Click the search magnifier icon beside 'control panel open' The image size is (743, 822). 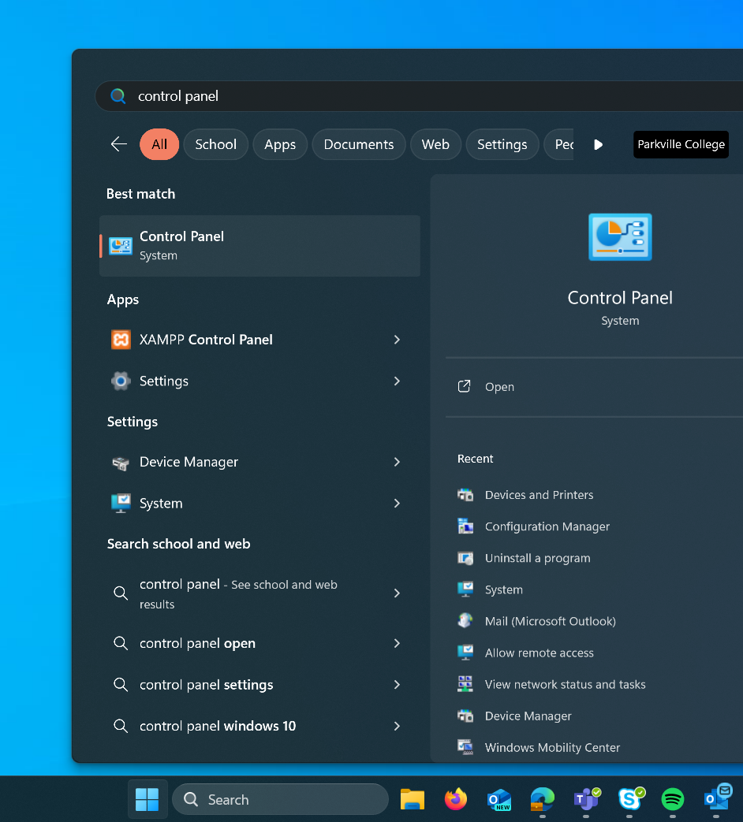pos(121,643)
